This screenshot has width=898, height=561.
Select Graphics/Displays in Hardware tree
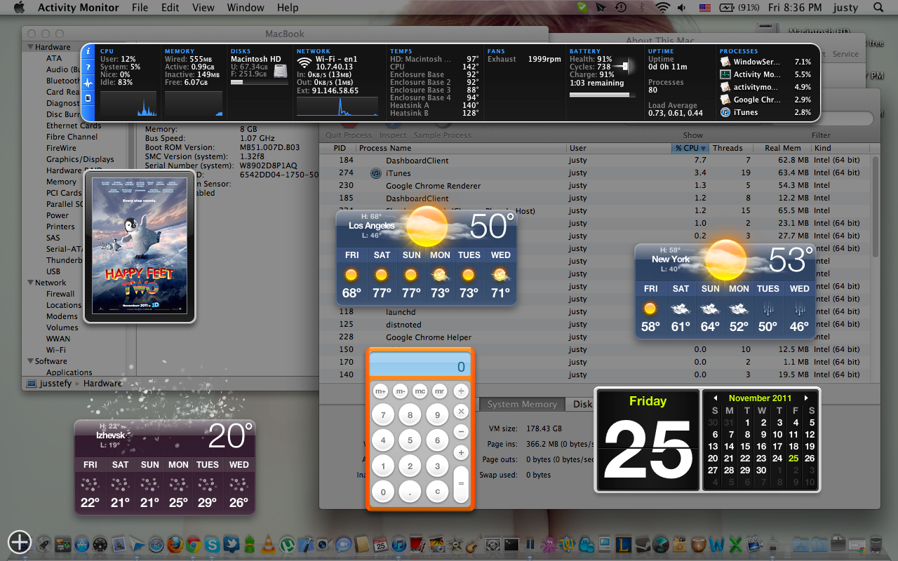pos(80,159)
